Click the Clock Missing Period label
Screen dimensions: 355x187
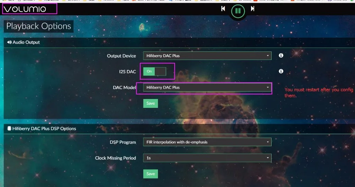coord(115,158)
